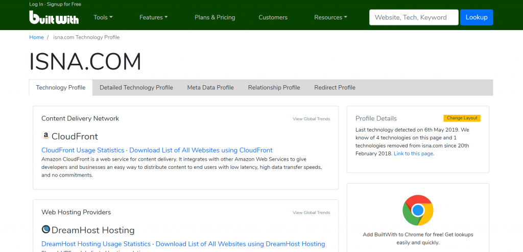Open the Customers page

point(273,17)
